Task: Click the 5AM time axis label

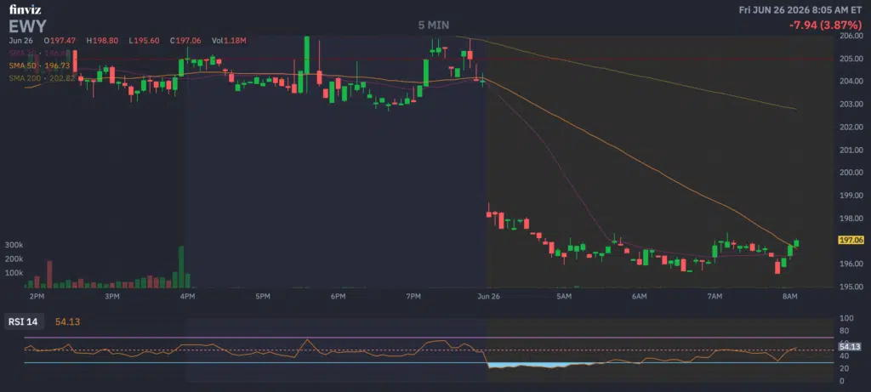Action: 564,297
